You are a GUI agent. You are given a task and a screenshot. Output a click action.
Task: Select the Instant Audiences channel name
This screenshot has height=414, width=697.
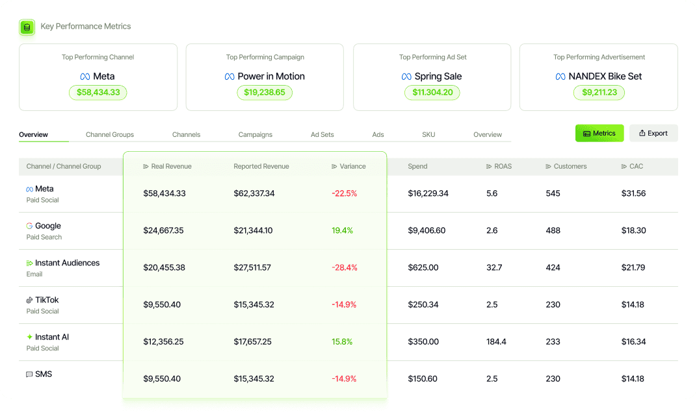coord(67,263)
